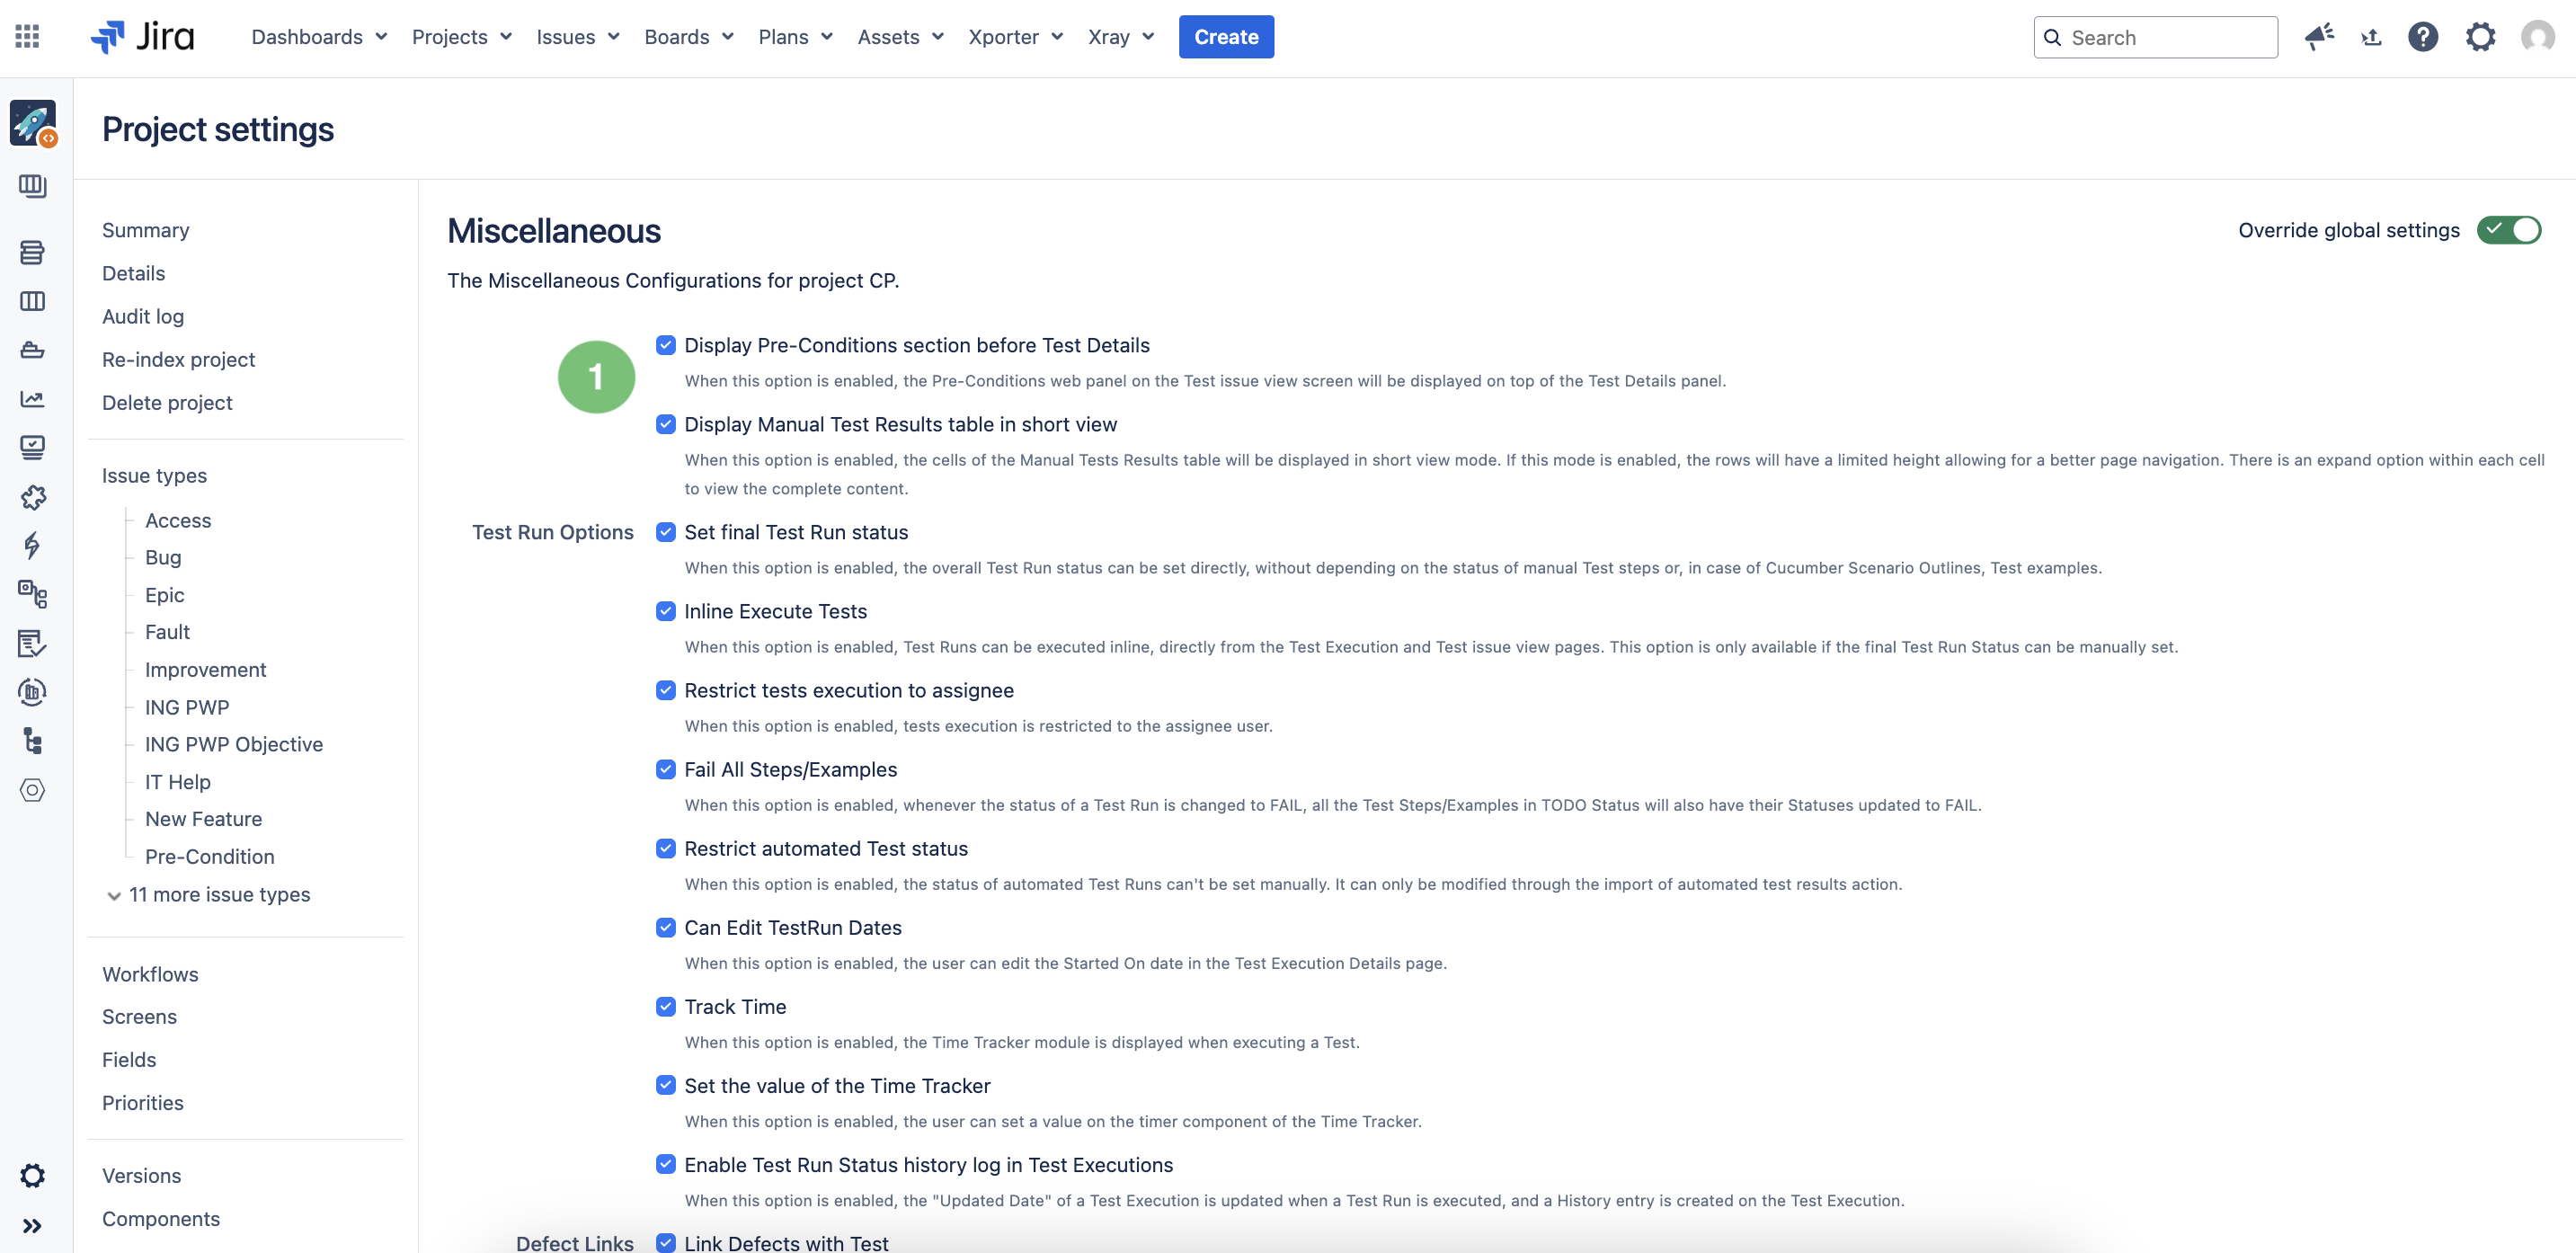Select the Bug issue type
This screenshot has width=2576, height=1253.
click(x=163, y=557)
